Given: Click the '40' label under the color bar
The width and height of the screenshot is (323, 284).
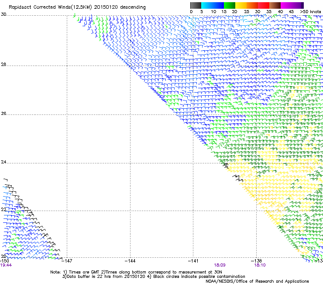Looking at the screenshot, I should (x=280, y=12).
